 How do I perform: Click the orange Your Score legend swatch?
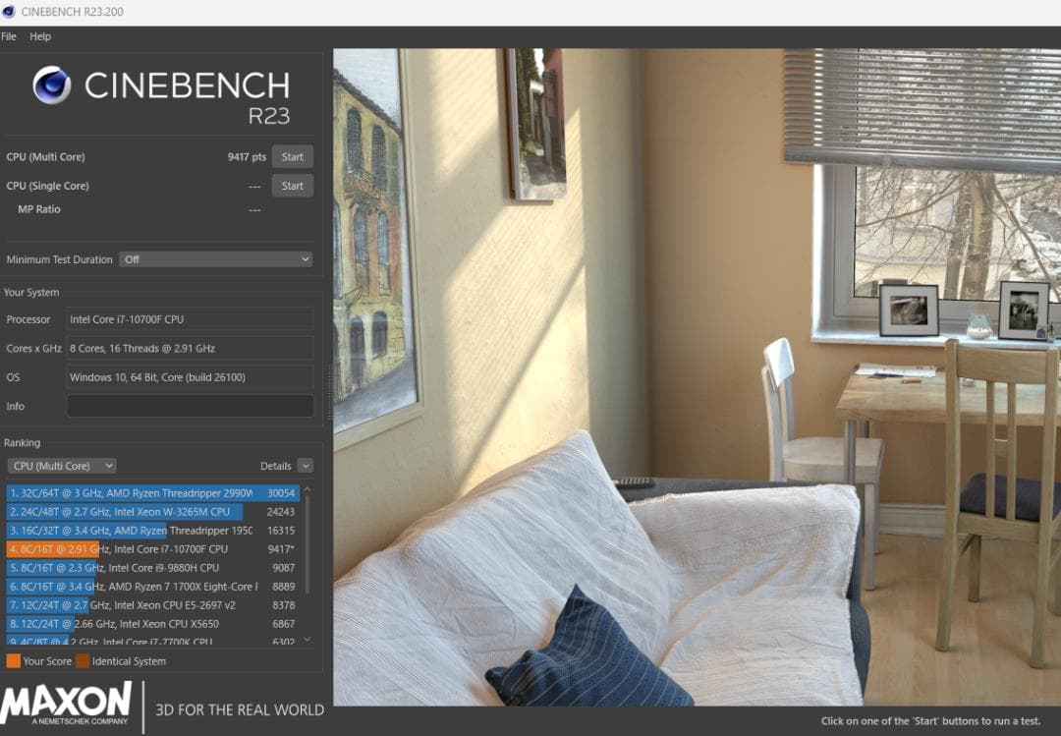coord(13,661)
